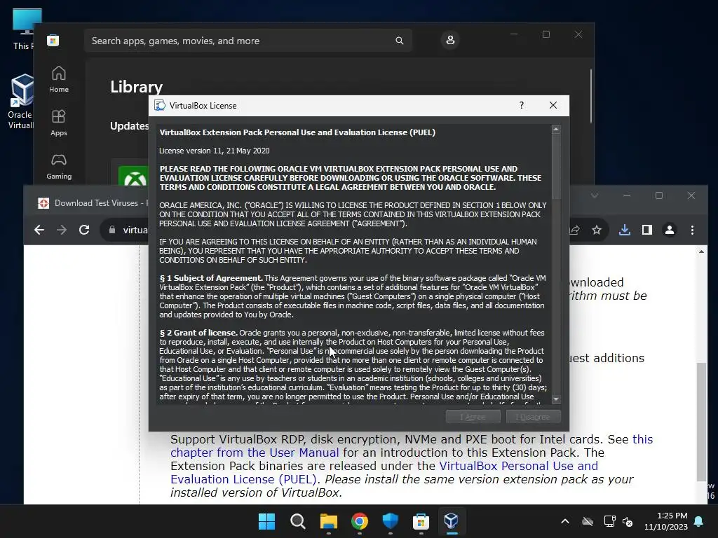Open the Microsoft Store account profile icon

(450, 40)
